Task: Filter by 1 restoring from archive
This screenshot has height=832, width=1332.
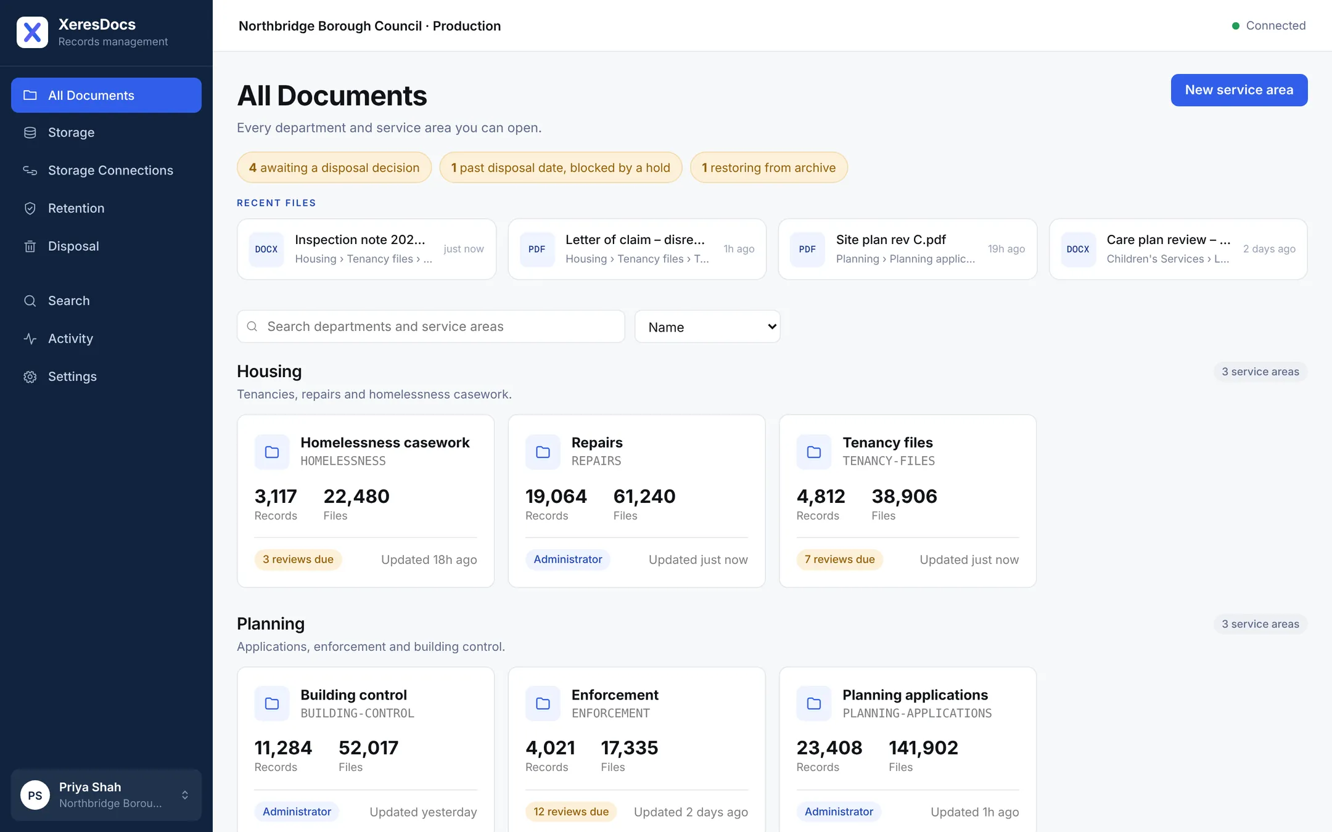Action: [768, 168]
